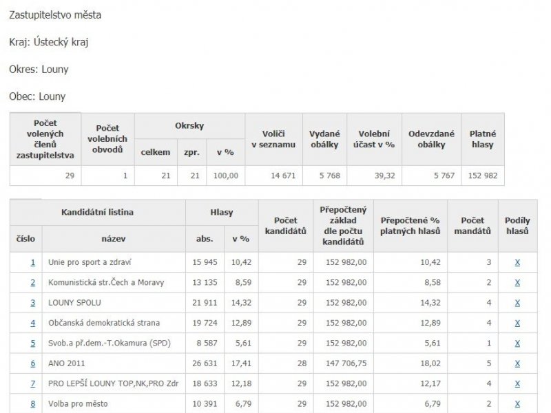This screenshot has width=551, height=413.
Task: Click vote shares X for Komunistická strana row
Action: [x=517, y=283]
